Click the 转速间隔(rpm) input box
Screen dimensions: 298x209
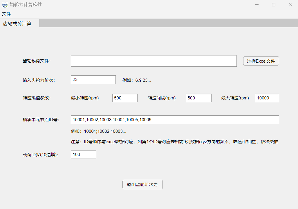tap(198, 98)
